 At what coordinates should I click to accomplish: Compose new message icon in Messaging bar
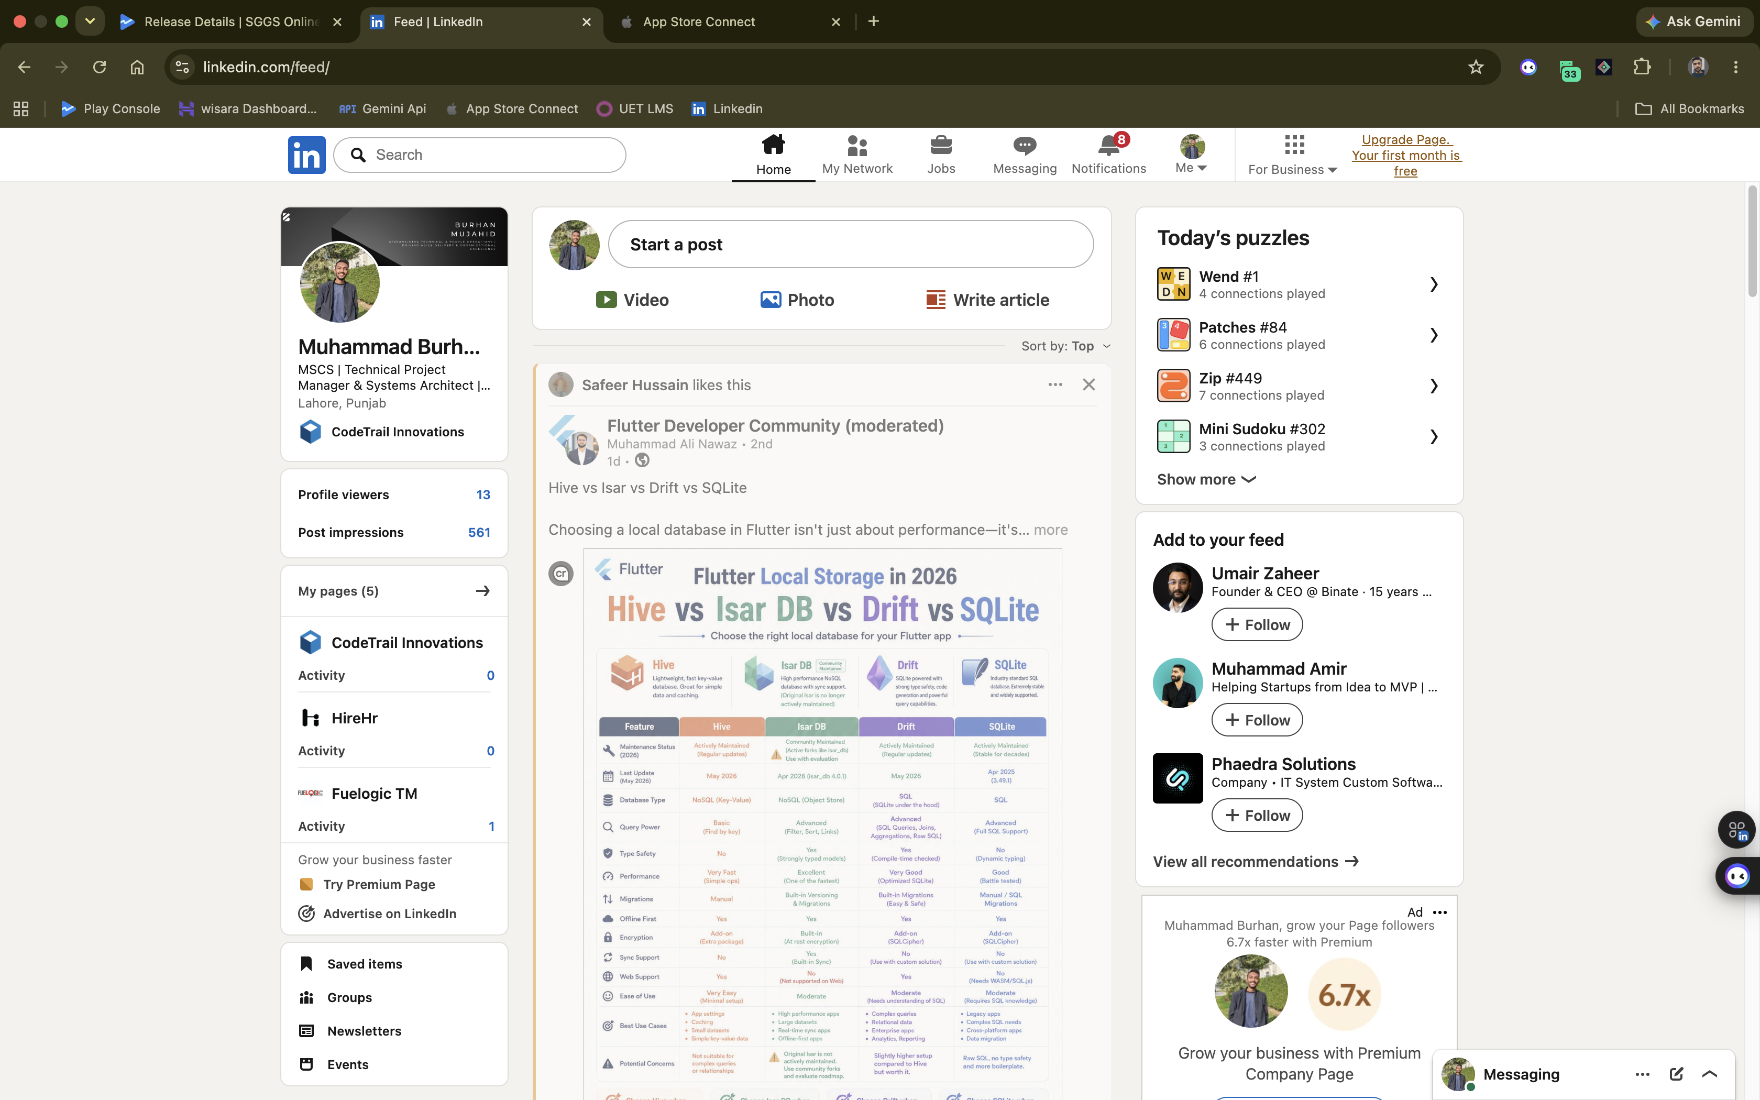click(x=1676, y=1074)
